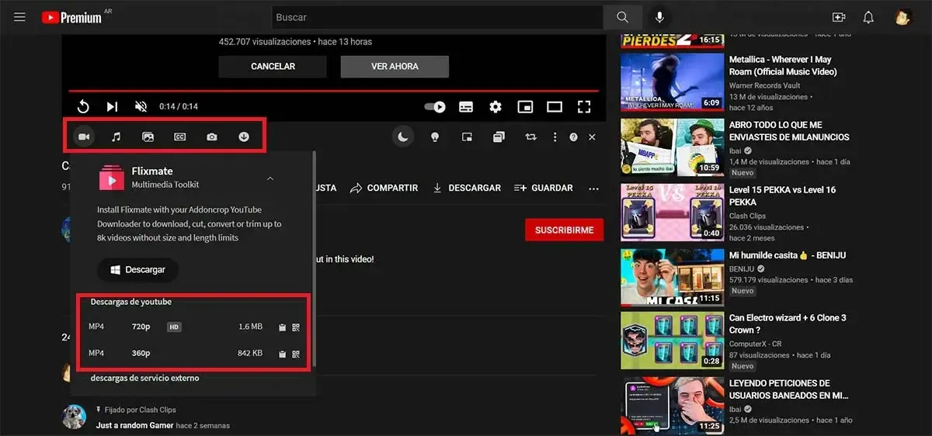
Task: Toggle dark mode moon icon
Action: pyautogui.click(x=402, y=137)
